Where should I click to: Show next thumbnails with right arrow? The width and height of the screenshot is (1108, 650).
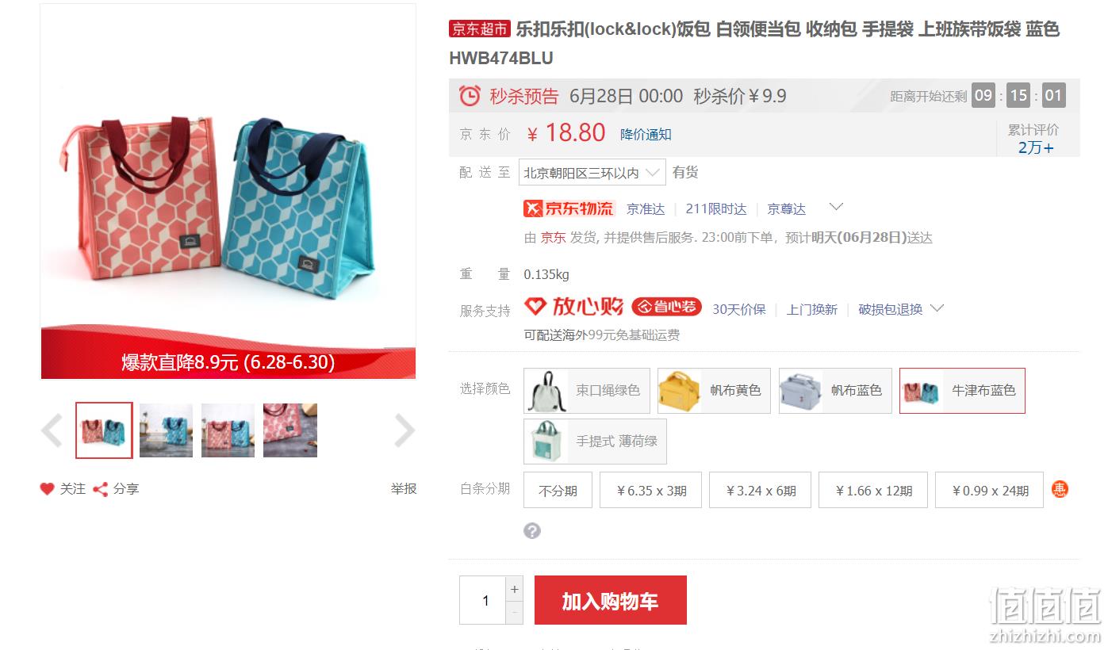[404, 431]
